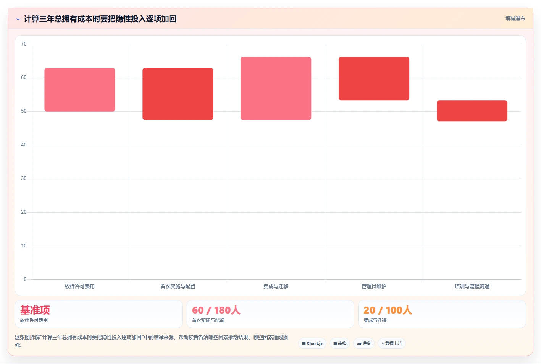Viewport: 541px width, 364px height.
Task: Click the 首次实施与配置 x-axis label
Action: point(178,286)
